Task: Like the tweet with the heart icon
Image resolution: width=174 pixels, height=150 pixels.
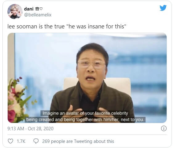Action: coord(10,141)
